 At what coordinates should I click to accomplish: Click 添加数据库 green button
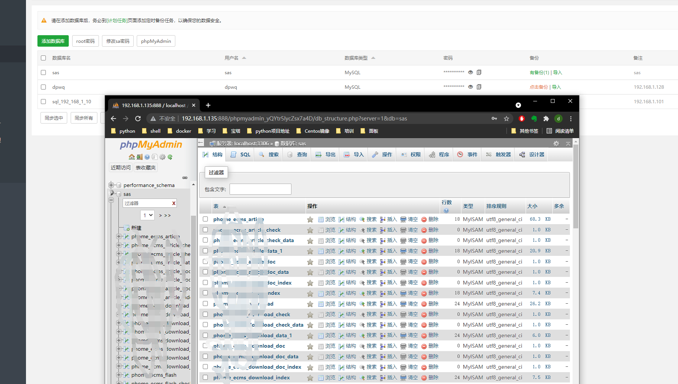click(x=53, y=41)
